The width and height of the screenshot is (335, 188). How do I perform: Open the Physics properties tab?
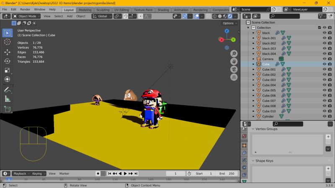pos(244,168)
